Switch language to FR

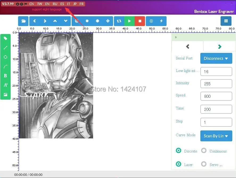[81, 4]
